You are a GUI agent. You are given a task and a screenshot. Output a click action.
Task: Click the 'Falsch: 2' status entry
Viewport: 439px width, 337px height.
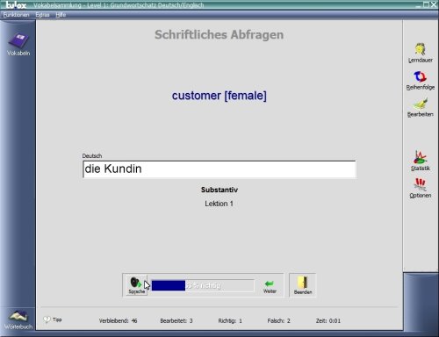coord(278,320)
